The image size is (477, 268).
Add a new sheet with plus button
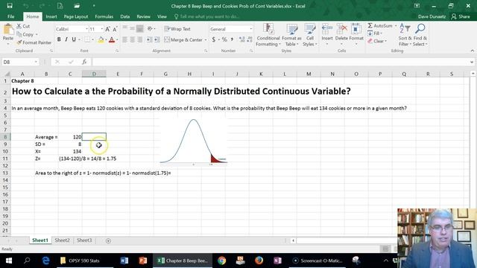coord(108,240)
